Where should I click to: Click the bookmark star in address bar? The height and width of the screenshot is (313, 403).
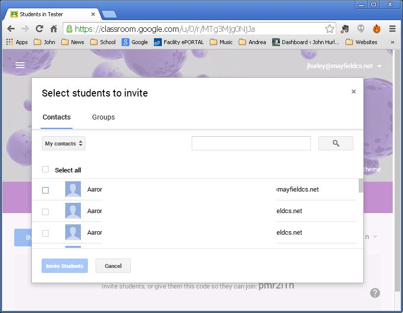[x=329, y=29]
